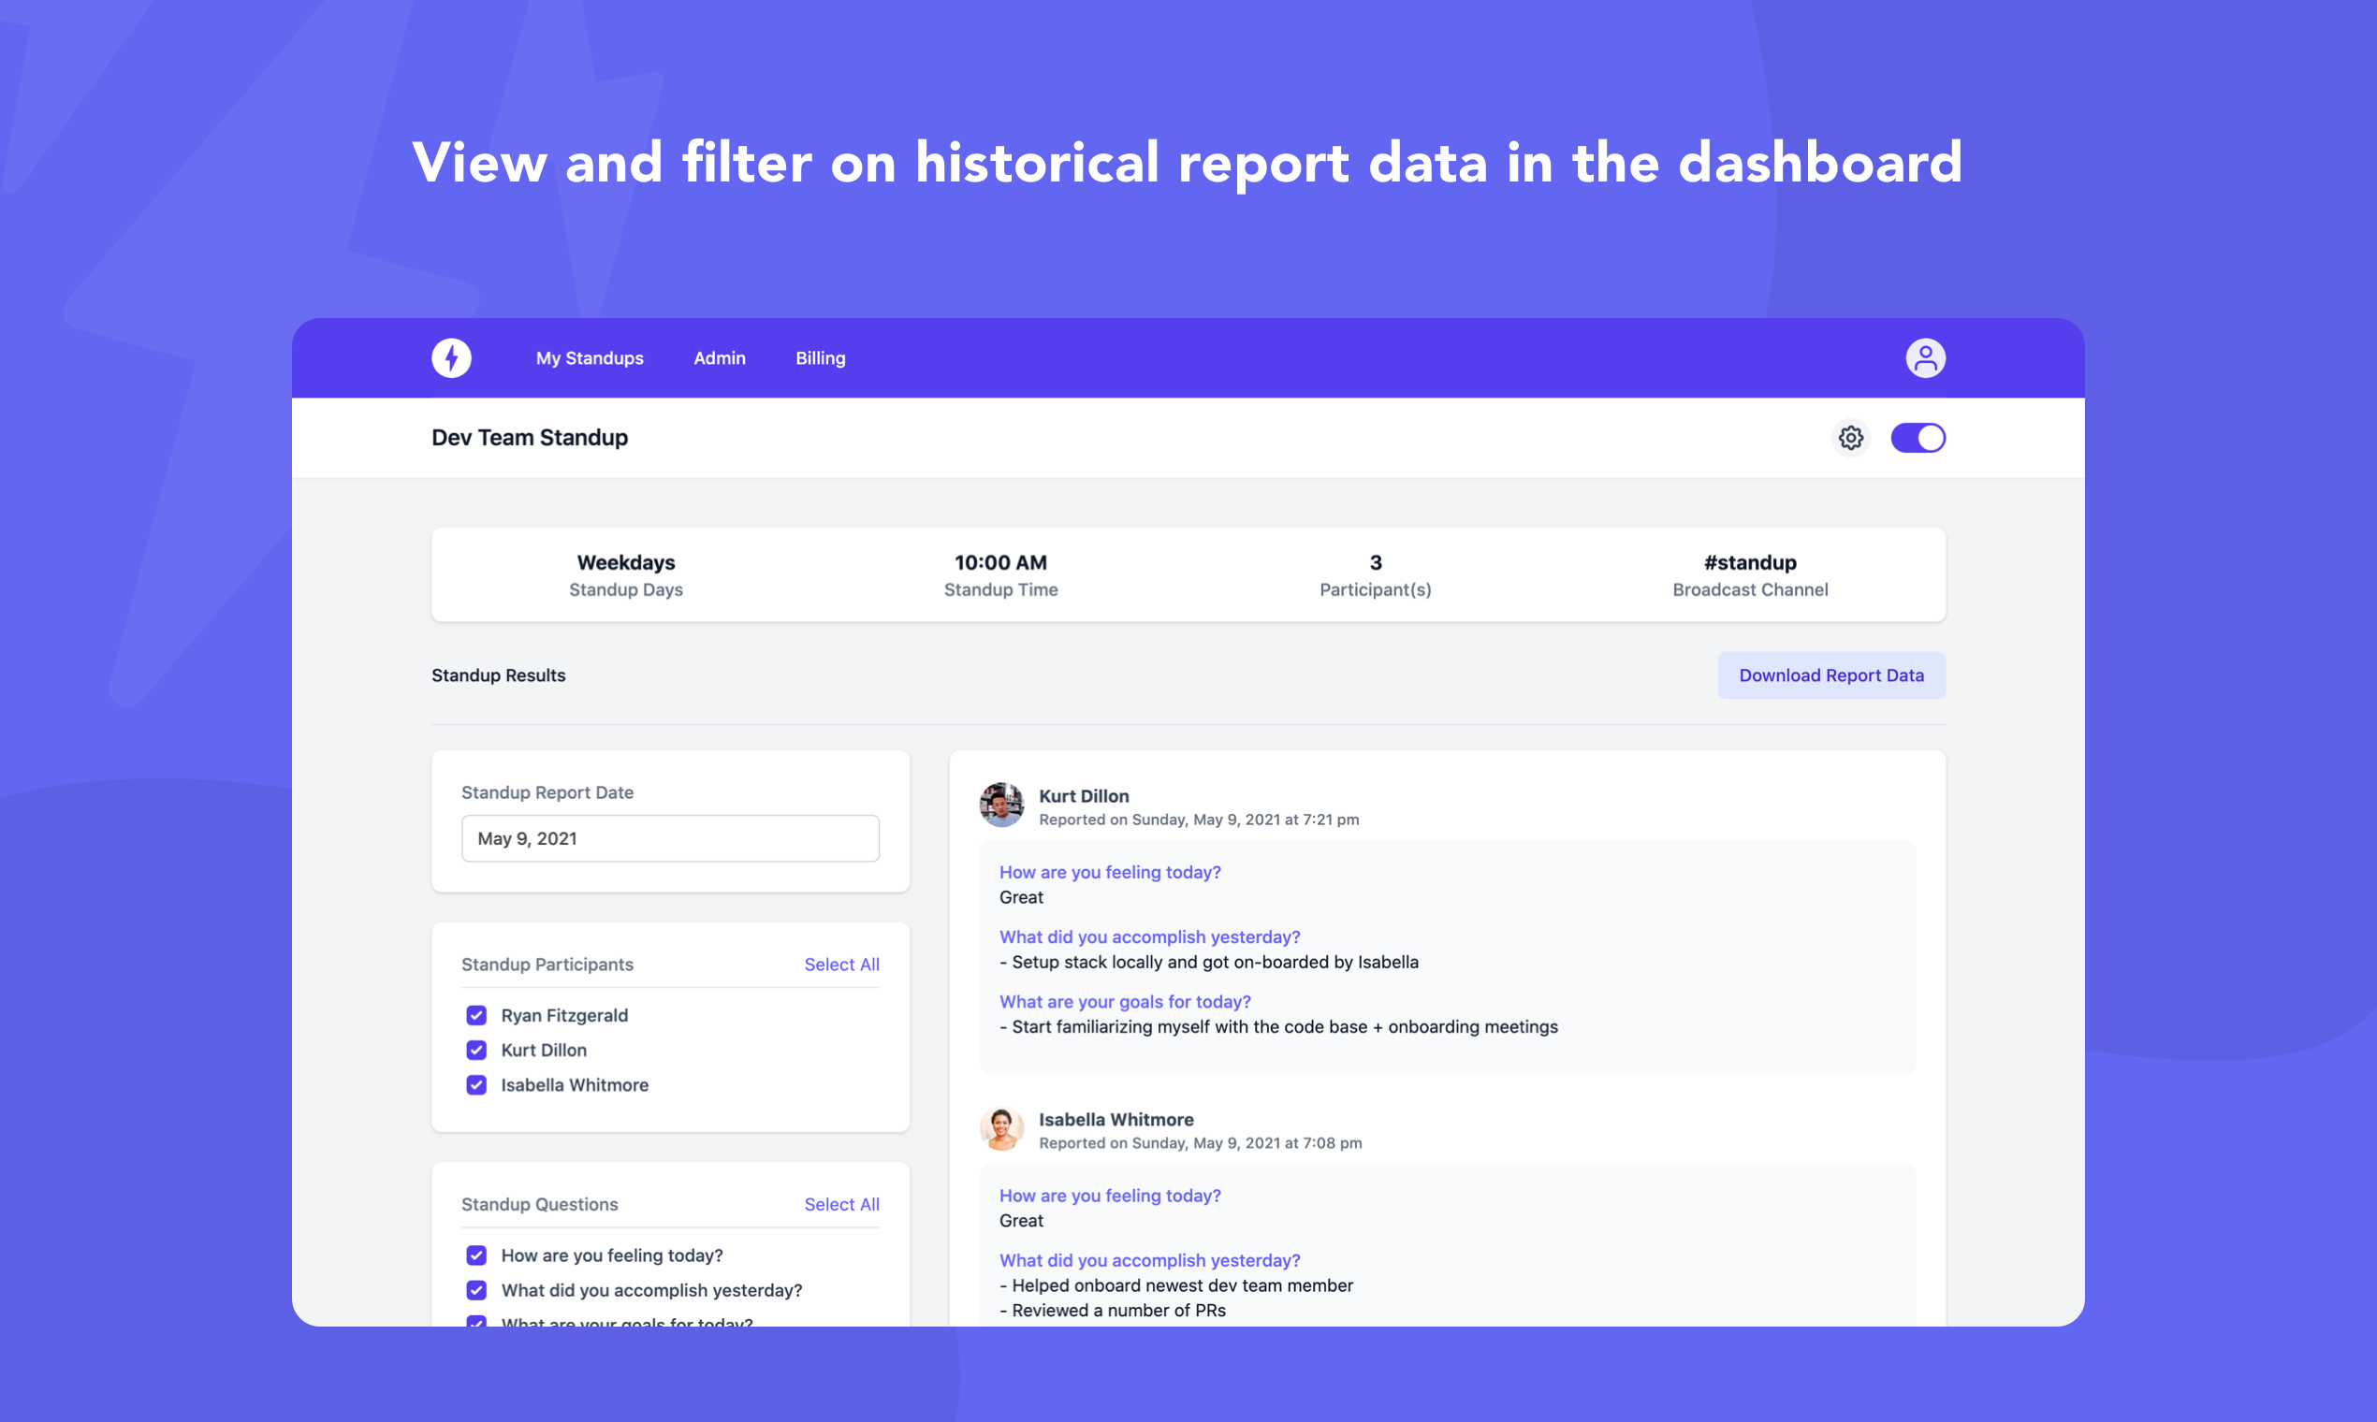Disable the Dev Team Standup toggle
The height and width of the screenshot is (1422, 2377).
1917,438
